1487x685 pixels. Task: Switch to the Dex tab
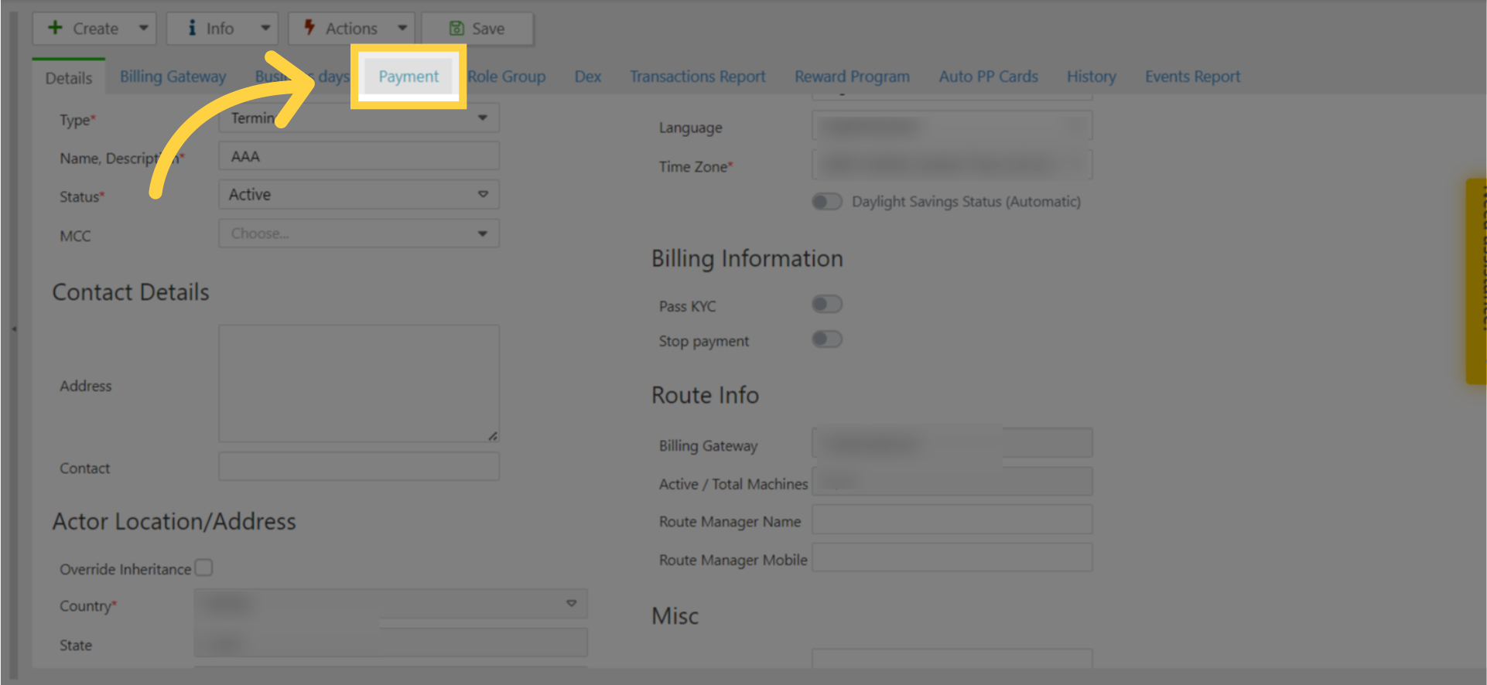pos(588,77)
